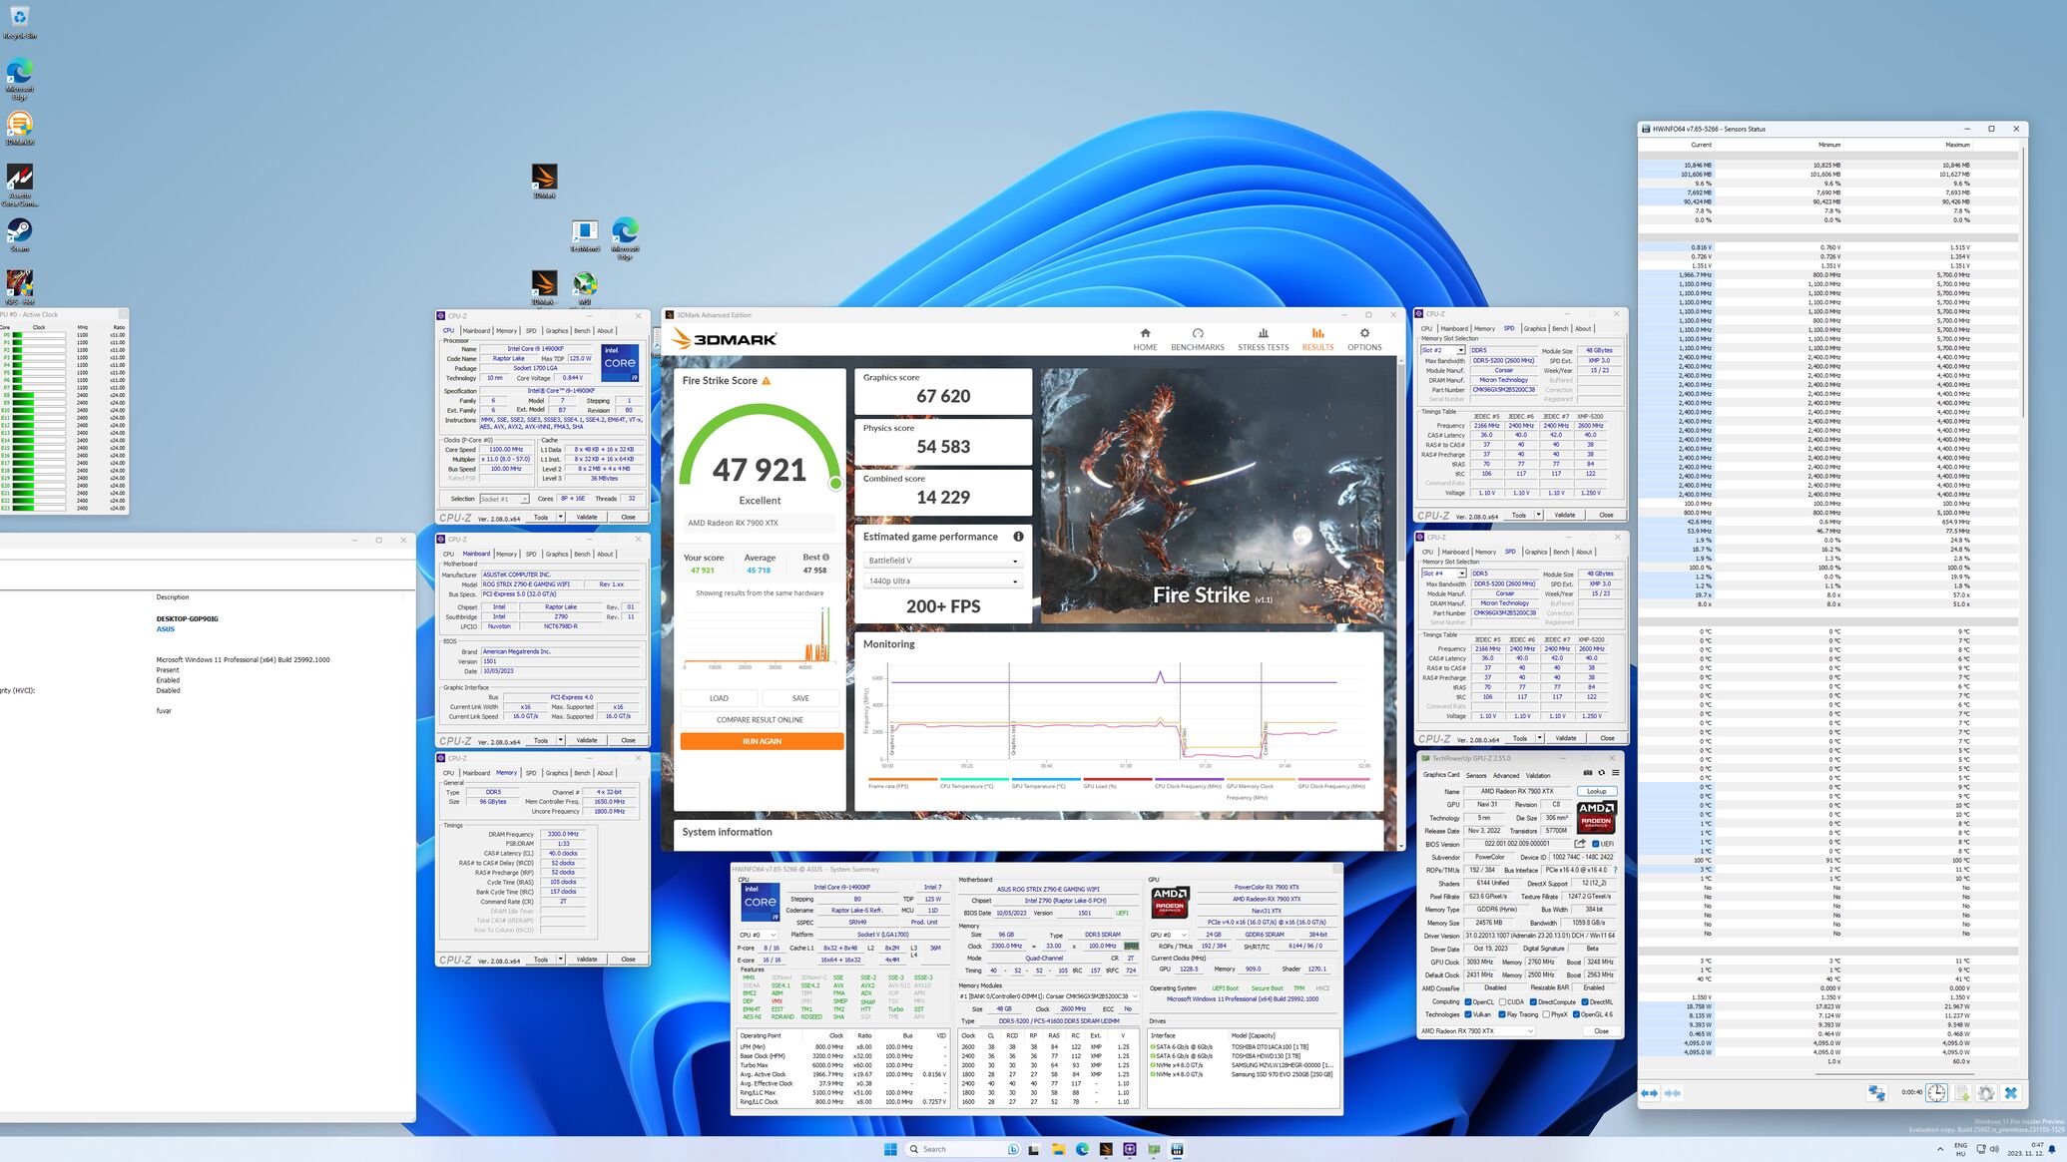This screenshot has height=1162, width=2067.
Task: Open the GPU #0 dropdown in HWiNFO summary
Action: [1168, 936]
